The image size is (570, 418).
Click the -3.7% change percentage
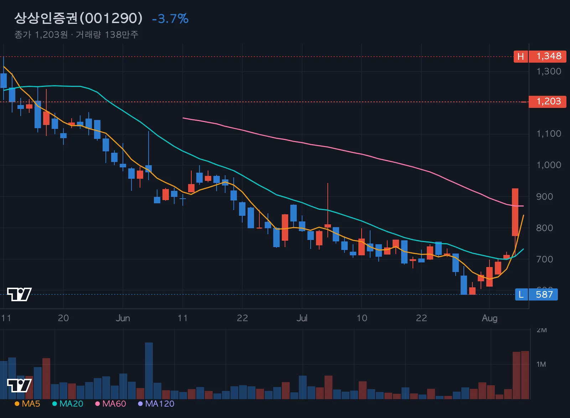170,19
